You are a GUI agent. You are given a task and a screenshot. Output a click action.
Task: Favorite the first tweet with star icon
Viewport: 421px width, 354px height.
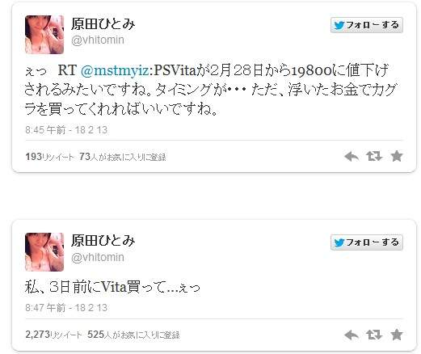tap(397, 156)
